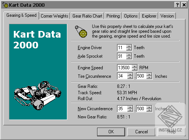Switch to the Printing tab
This screenshot has height=140, width=189.
click(x=113, y=16)
